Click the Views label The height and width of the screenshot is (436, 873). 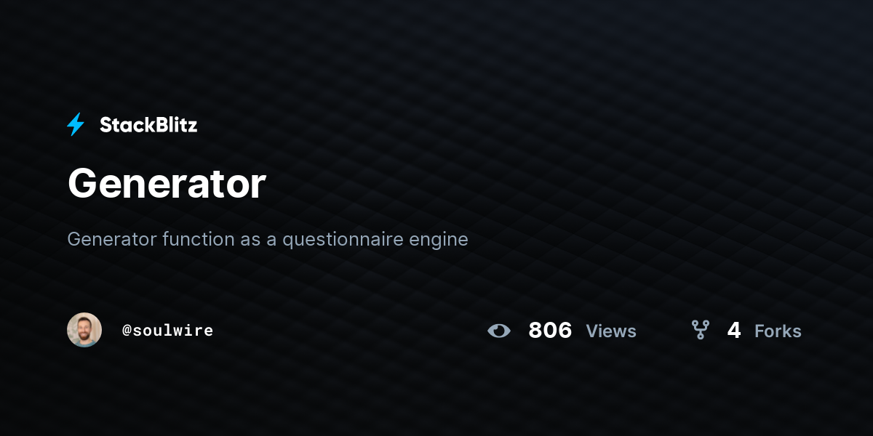pyautogui.click(x=611, y=331)
